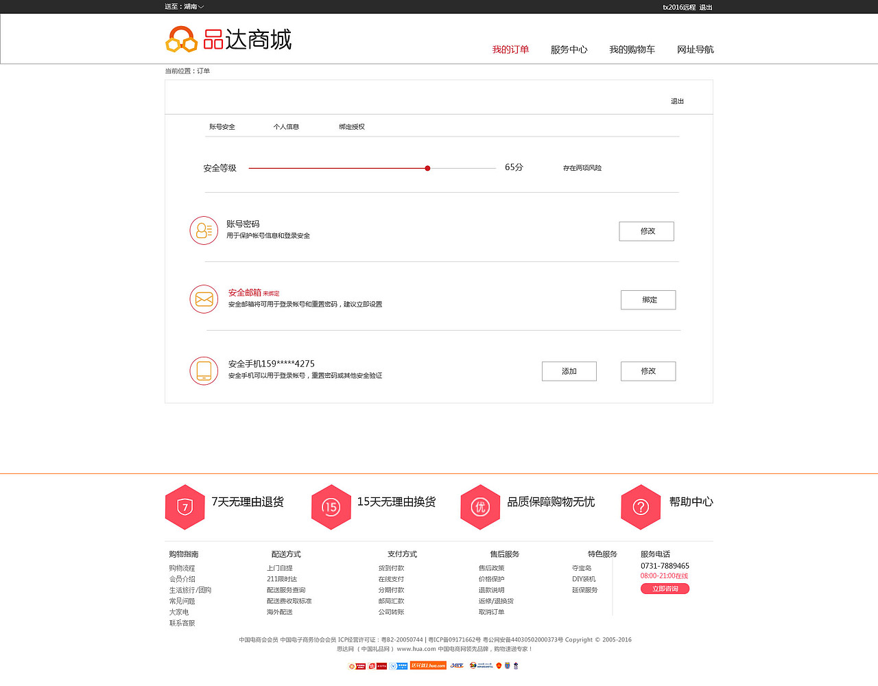Go to 我的购物车 in the navigation
The height and width of the screenshot is (686, 878).
(x=632, y=49)
